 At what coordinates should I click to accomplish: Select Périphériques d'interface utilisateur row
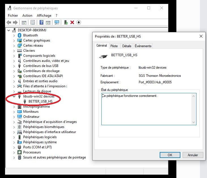pyautogui.click(x=50, y=132)
